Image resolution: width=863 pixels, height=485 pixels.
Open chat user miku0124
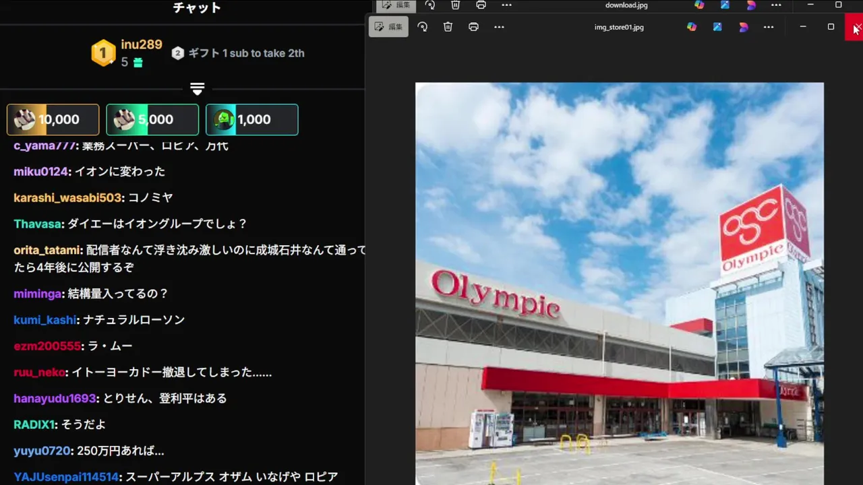pyautogui.click(x=40, y=172)
